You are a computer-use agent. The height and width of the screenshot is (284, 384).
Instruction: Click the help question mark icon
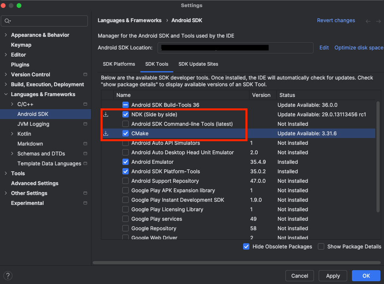coord(8,276)
